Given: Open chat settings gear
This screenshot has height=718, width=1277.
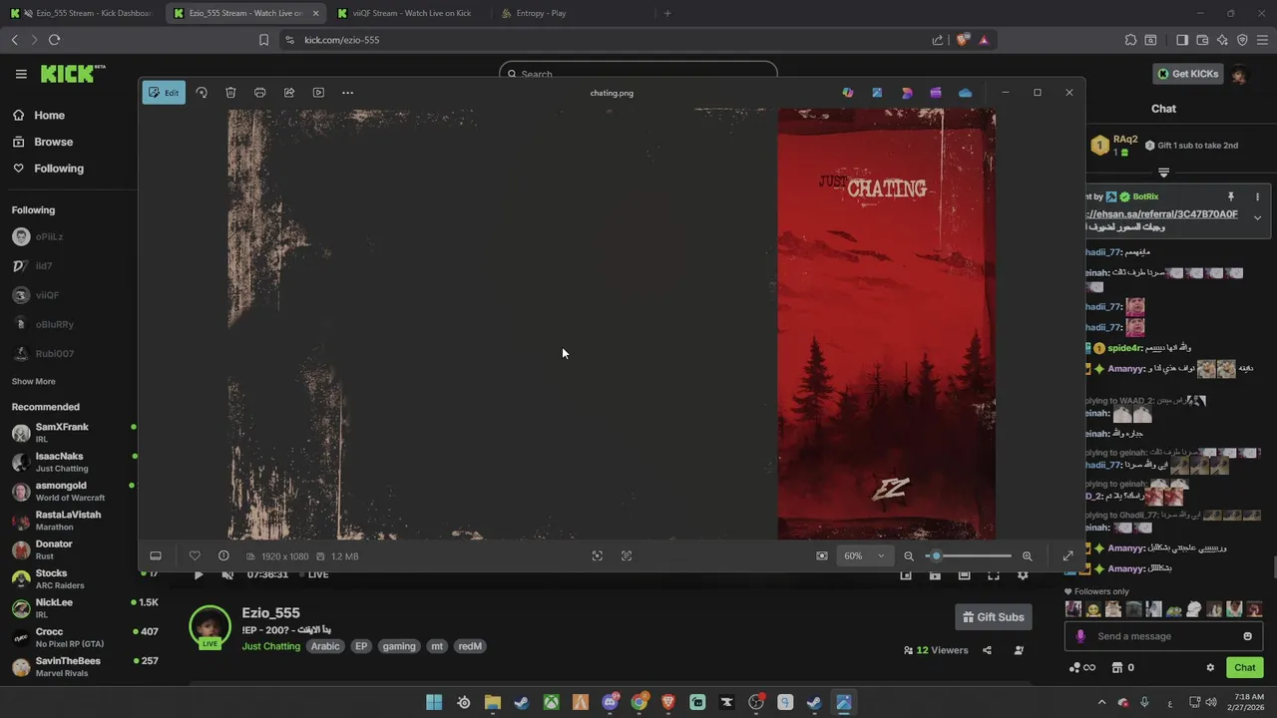Looking at the screenshot, I should [1210, 668].
